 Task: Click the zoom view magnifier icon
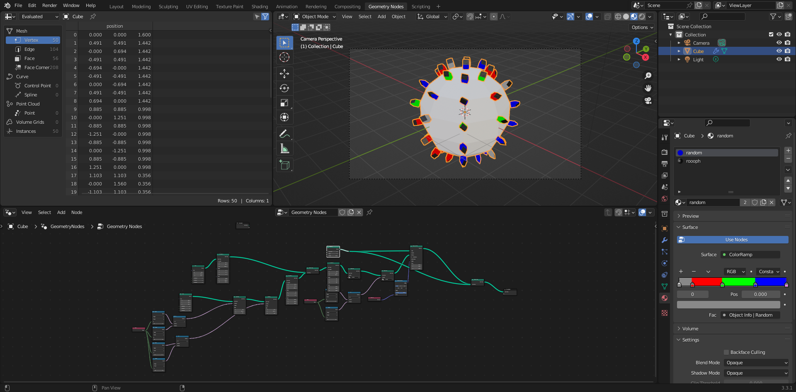(x=648, y=76)
